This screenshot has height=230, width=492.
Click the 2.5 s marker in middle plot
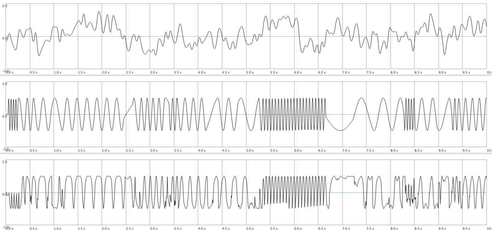[x=129, y=151]
